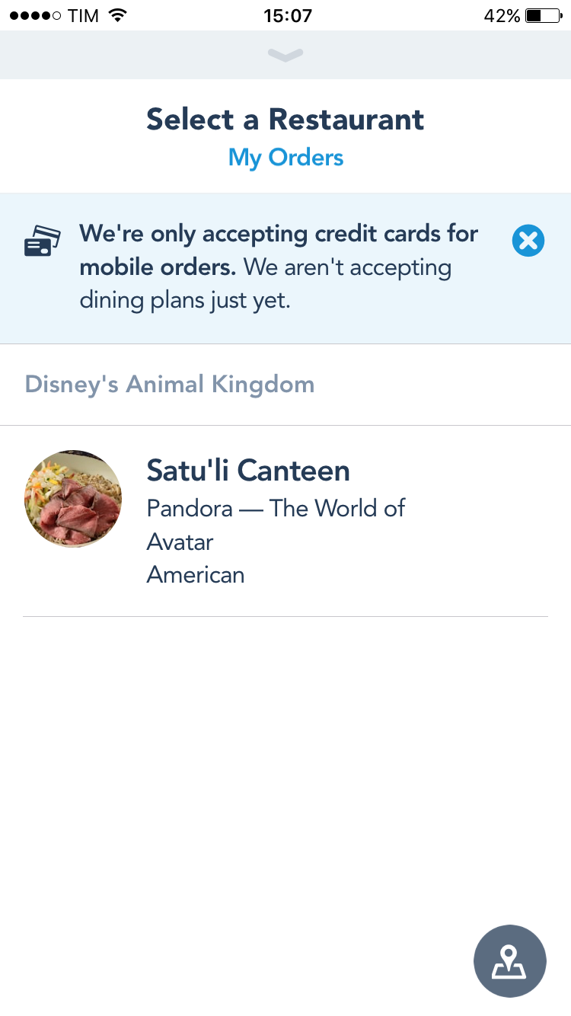Tap the Satu'li Canteen food thumbnail
The height and width of the screenshot is (1016, 571).
72,499
